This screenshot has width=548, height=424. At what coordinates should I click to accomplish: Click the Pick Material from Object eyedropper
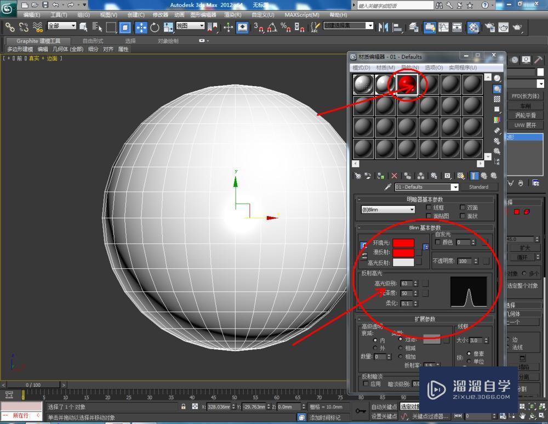[x=389, y=186]
